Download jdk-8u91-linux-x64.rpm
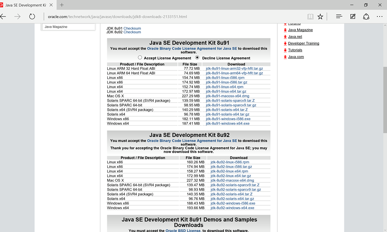387x232 pixels. (225, 87)
